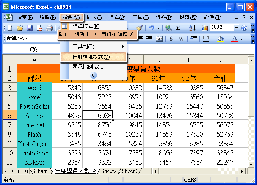Select 顯示比例 in the 檢視 menu
257x185 pixels.
(x=88, y=66)
